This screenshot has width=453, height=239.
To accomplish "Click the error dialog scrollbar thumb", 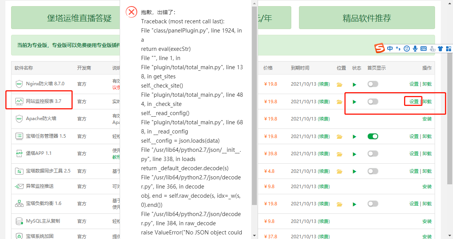I will click(x=254, y=106).
